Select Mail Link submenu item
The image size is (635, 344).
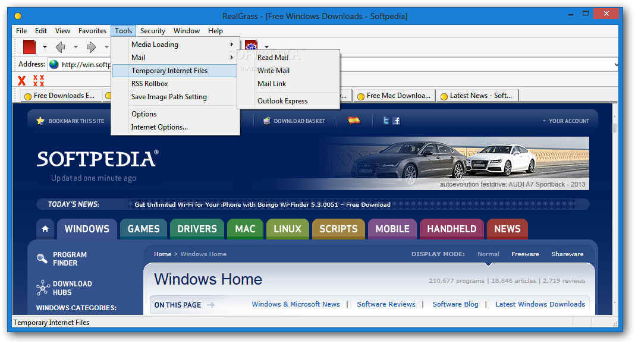coord(288,84)
